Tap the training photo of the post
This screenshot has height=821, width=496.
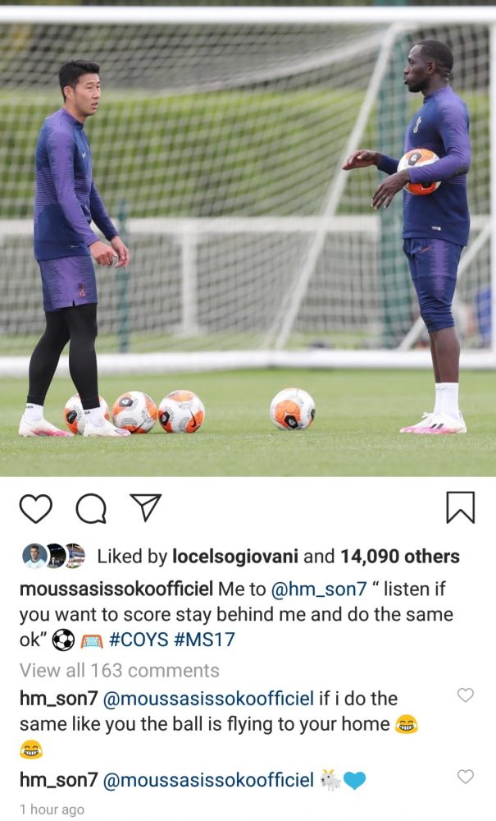point(248,238)
